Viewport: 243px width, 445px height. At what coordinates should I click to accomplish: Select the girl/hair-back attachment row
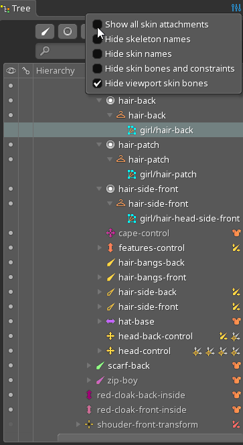[123, 130]
